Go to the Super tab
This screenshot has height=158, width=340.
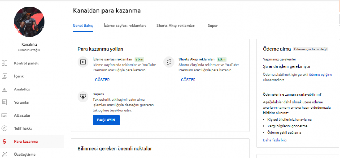[212, 26]
